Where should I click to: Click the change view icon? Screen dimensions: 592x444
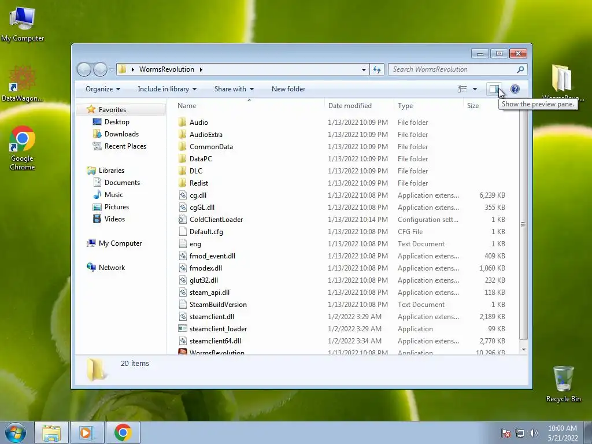462,89
